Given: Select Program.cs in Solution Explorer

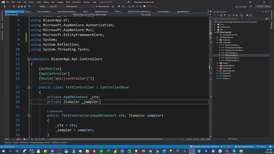Looking at the screenshot, I should tap(227, 76).
